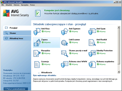Click the Wersja AVG: 9.0.707 line
Image resolution: width=122 pixels, height=91 pixels.
click(x=11, y=80)
